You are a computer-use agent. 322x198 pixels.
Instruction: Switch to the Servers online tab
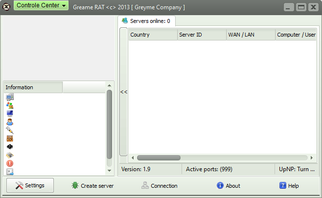point(146,21)
